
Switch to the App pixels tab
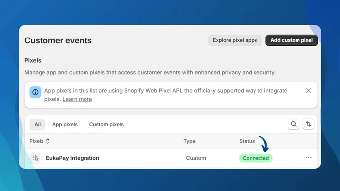pyautogui.click(x=65, y=124)
